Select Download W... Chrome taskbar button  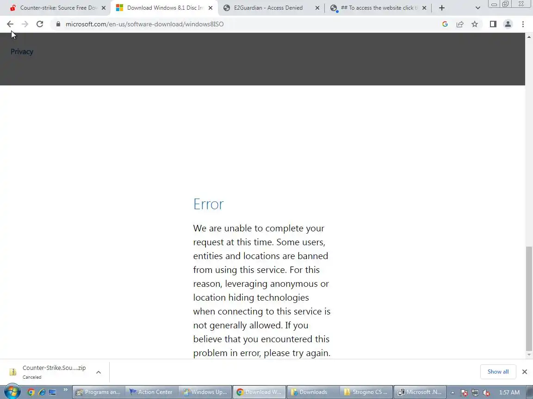click(259, 392)
